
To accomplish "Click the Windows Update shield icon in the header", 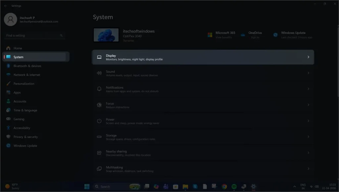I will [x=275, y=34].
